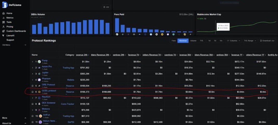Click the Pump protocol logo

(39, 62)
